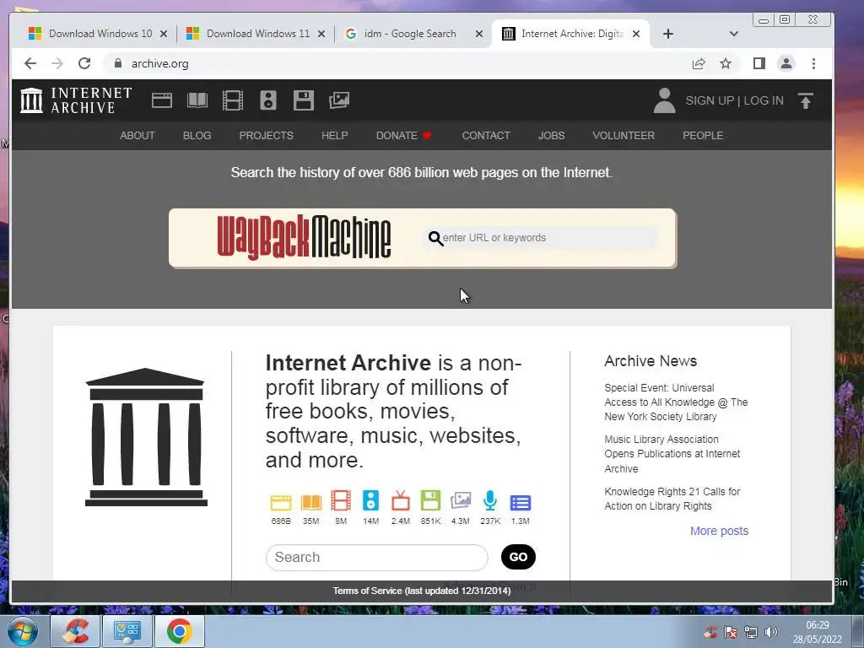864x648 pixels.
Task: Open Chrome three-dot menu
Action: (x=814, y=63)
